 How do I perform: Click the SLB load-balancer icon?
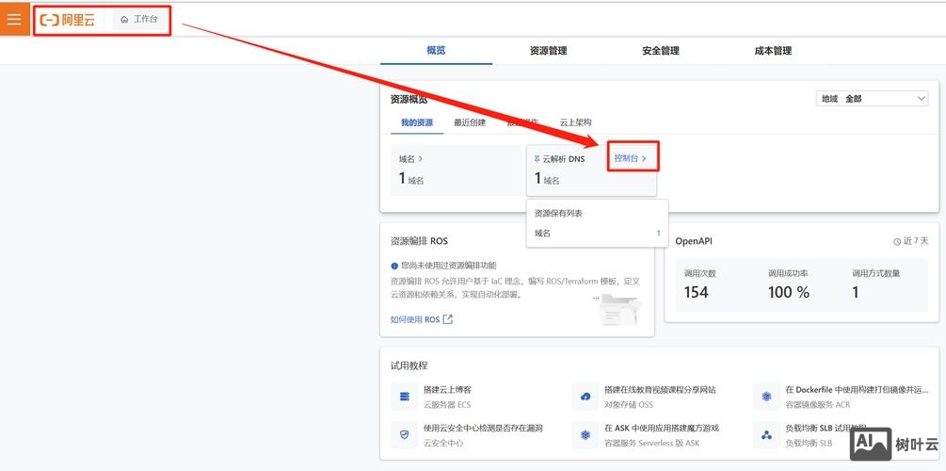point(766,435)
